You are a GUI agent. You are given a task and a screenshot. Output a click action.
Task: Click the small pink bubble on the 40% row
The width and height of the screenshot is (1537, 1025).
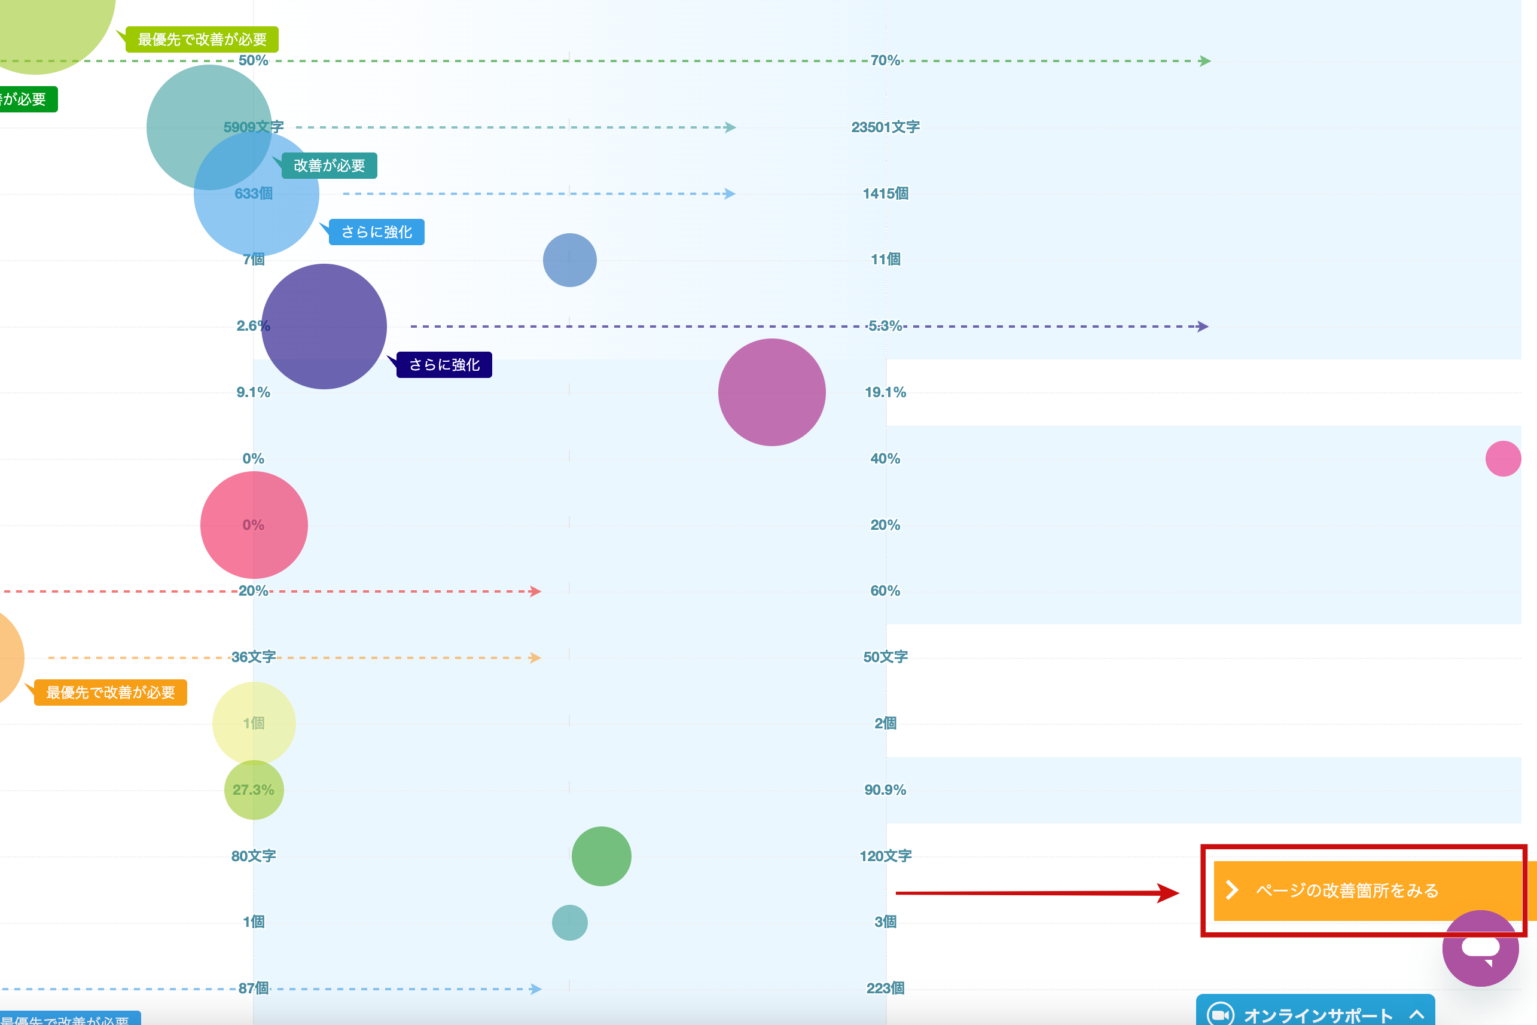click(x=1503, y=458)
